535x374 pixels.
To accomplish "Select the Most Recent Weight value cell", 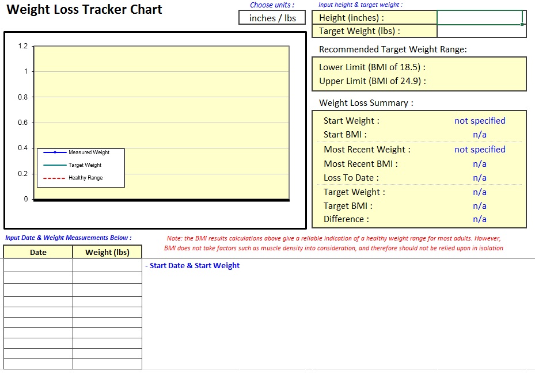I will pyautogui.click(x=480, y=149).
